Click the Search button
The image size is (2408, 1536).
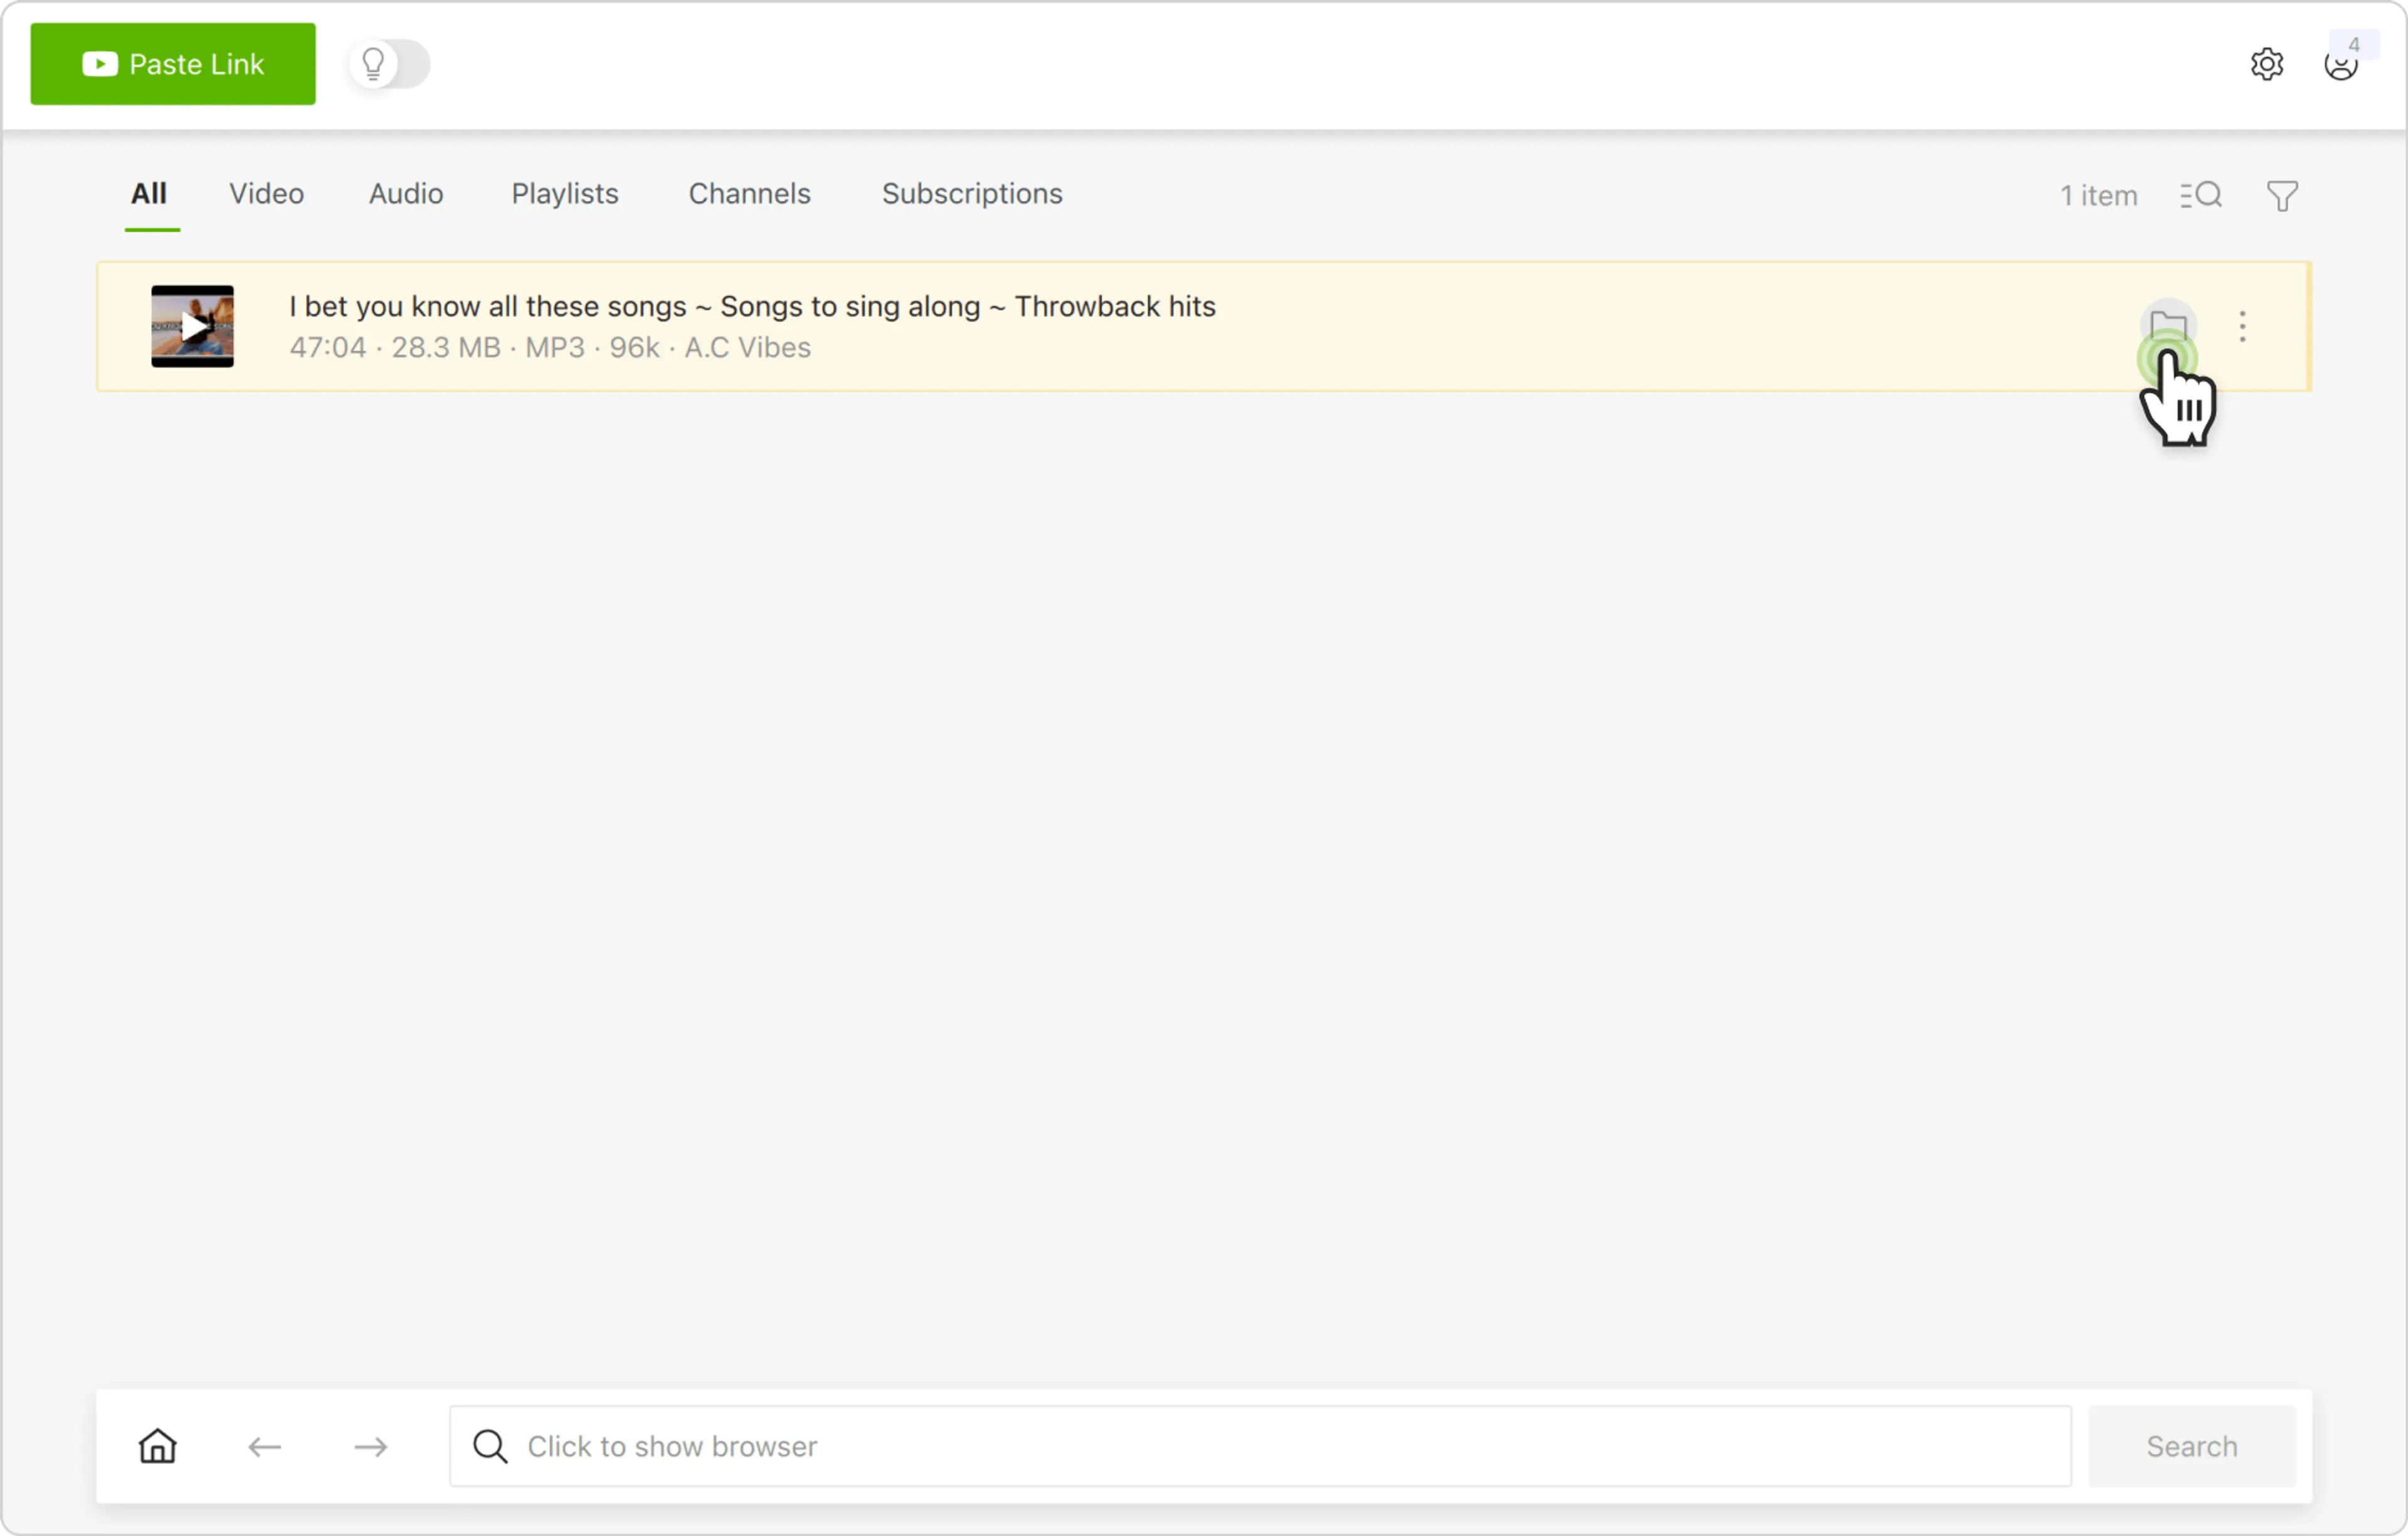(x=2191, y=1446)
